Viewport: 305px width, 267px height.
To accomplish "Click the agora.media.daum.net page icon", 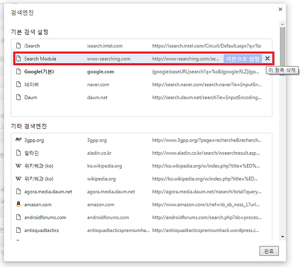I will click(x=19, y=192).
